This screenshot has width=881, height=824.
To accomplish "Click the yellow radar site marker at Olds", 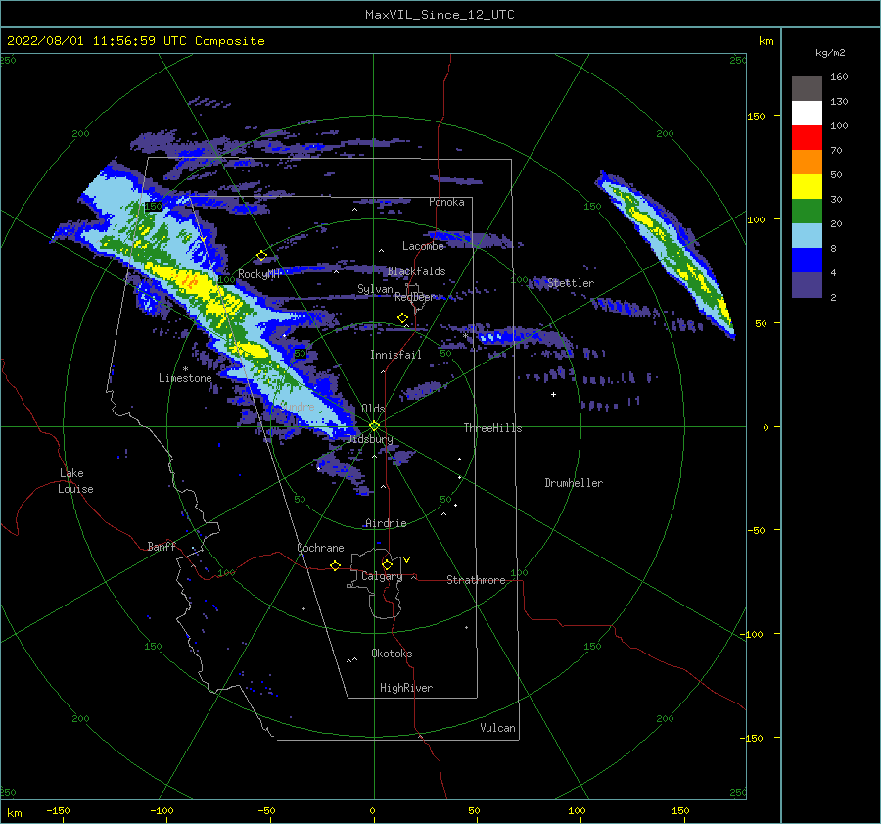I will click(374, 426).
